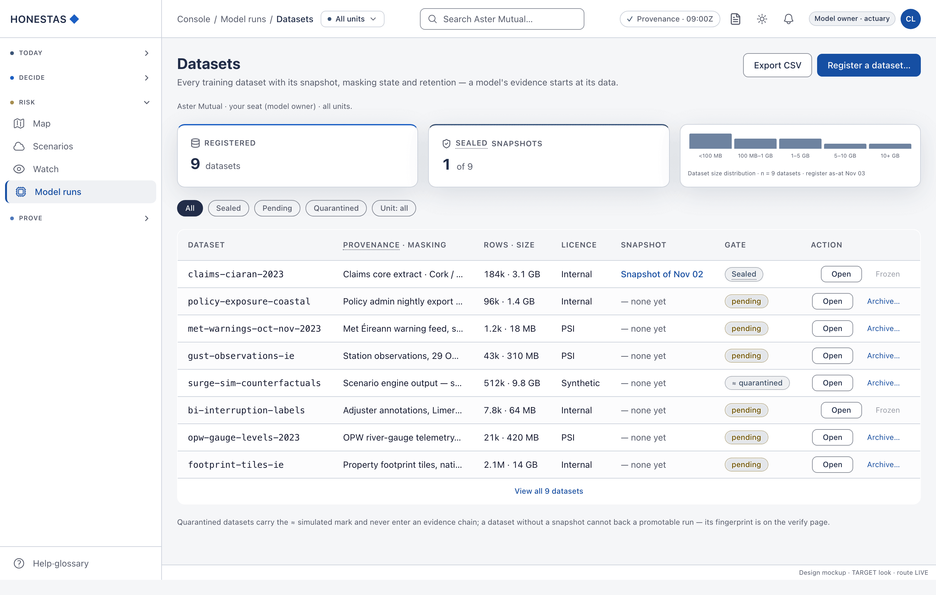Expand the DECIDE sidebar section
This screenshot has height=595, width=936.
pyautogui.click(x=80, y=78)
